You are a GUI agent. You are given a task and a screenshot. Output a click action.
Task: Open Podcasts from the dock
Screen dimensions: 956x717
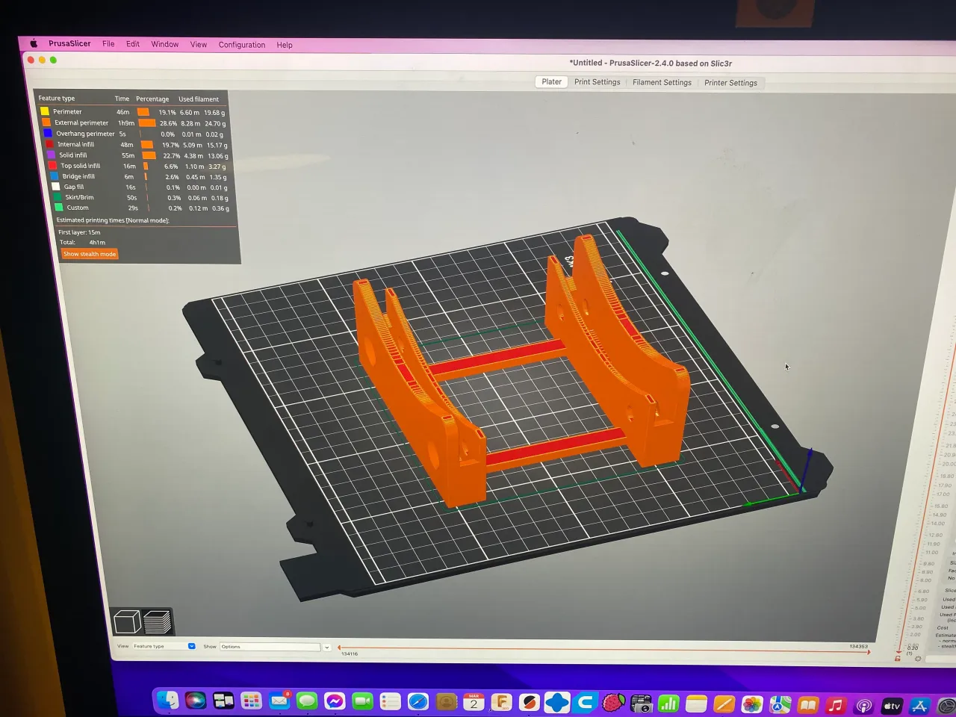pos(864,705)
